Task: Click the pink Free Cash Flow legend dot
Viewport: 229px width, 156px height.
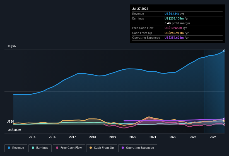Action: (x=57, y=148)
